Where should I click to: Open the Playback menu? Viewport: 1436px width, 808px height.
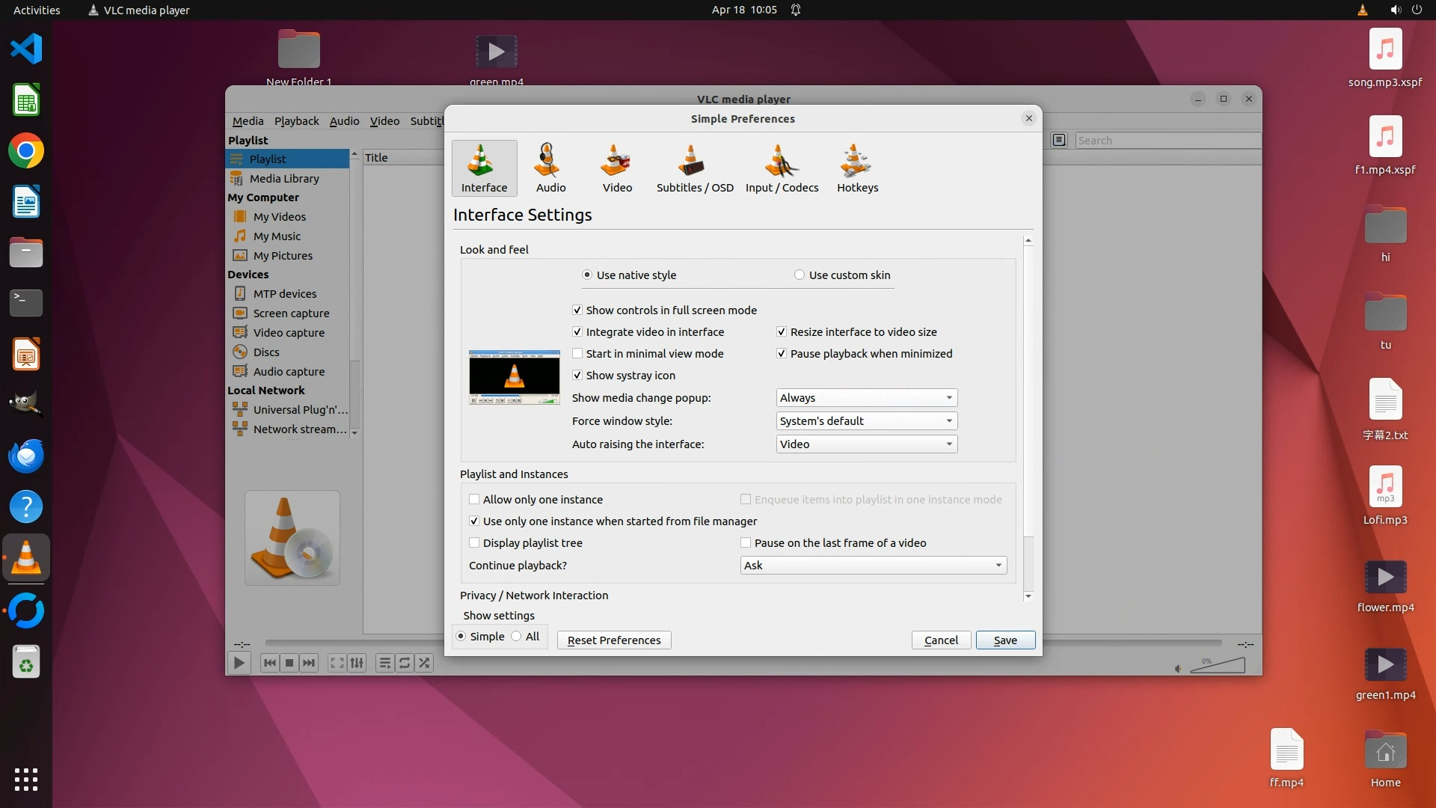point(296,121)
